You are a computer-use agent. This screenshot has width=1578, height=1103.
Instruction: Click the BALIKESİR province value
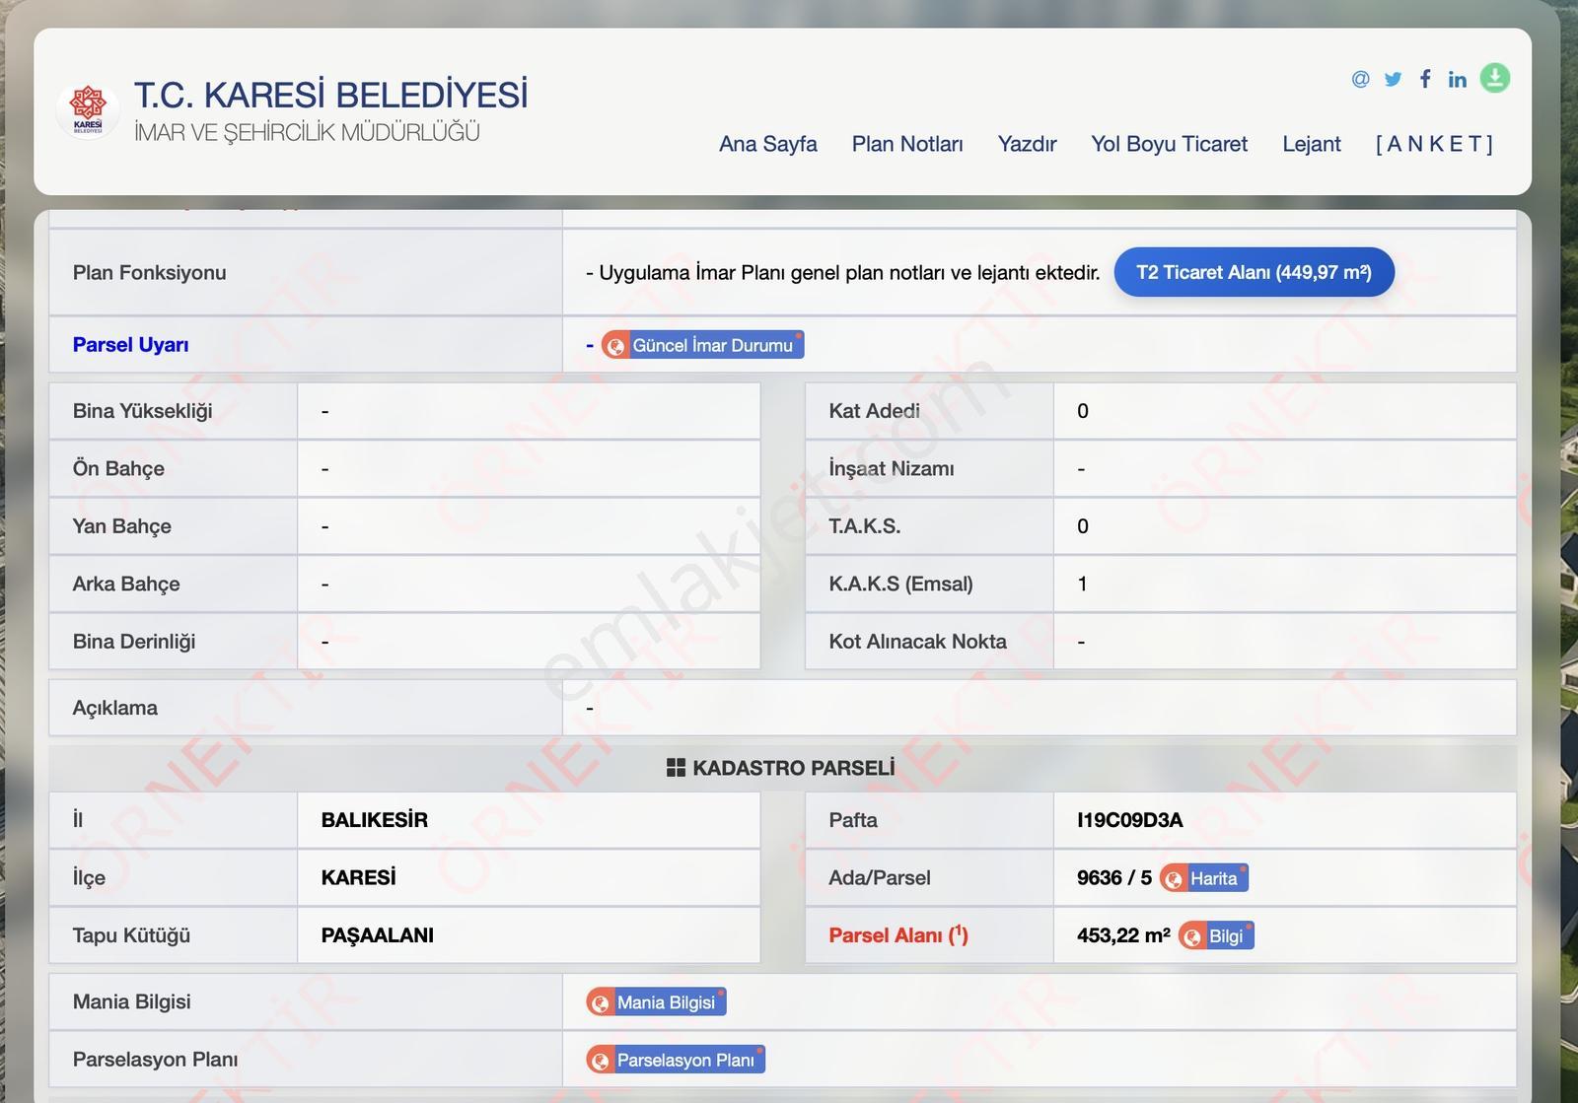tap(375, 820)
